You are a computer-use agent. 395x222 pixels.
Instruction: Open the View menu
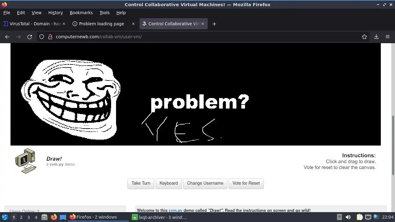(36, 13)
